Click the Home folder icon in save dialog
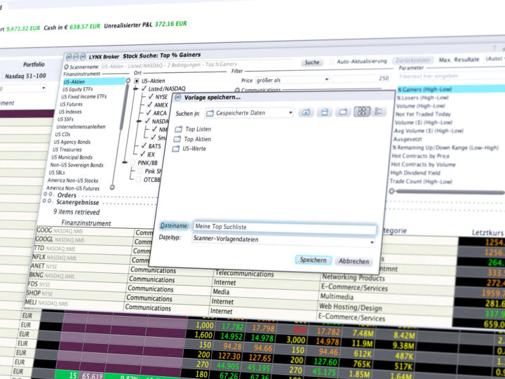The image size is (505, 379). tap(324, 112)
